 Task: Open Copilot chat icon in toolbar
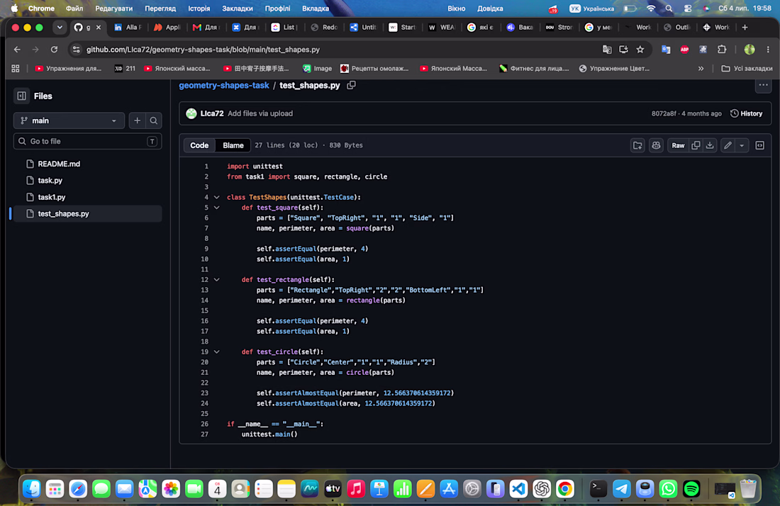(656, 146)
